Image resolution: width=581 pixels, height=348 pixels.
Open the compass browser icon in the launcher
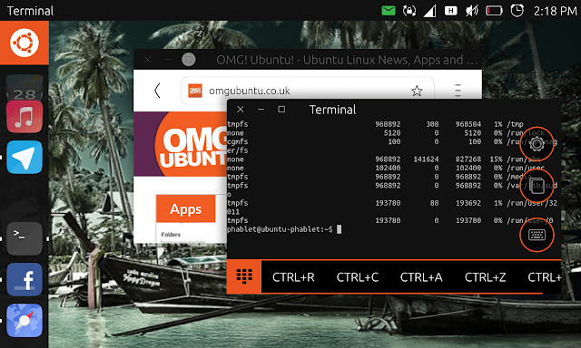[25, 320]
